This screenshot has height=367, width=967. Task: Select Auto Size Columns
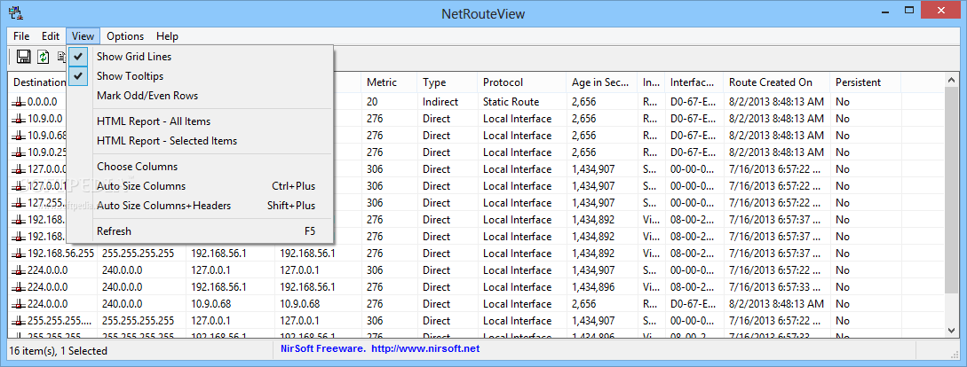pyautogui.click(x=201, y=186)
